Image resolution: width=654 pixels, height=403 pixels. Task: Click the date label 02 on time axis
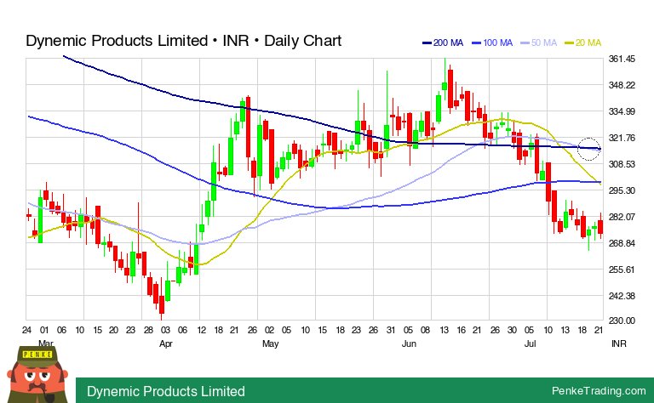coord(269,330)
